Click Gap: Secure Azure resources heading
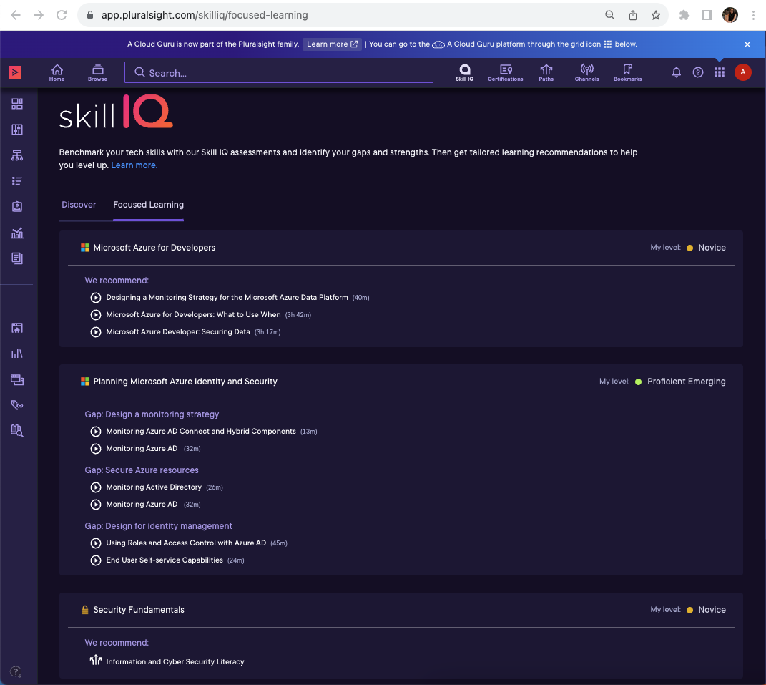Viewport: 766px width, 685px height. coord(142,470)
